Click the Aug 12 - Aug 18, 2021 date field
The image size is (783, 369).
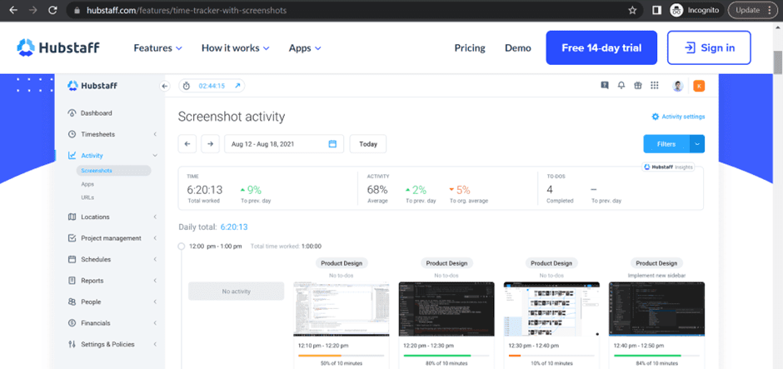[x=284, y=144]
